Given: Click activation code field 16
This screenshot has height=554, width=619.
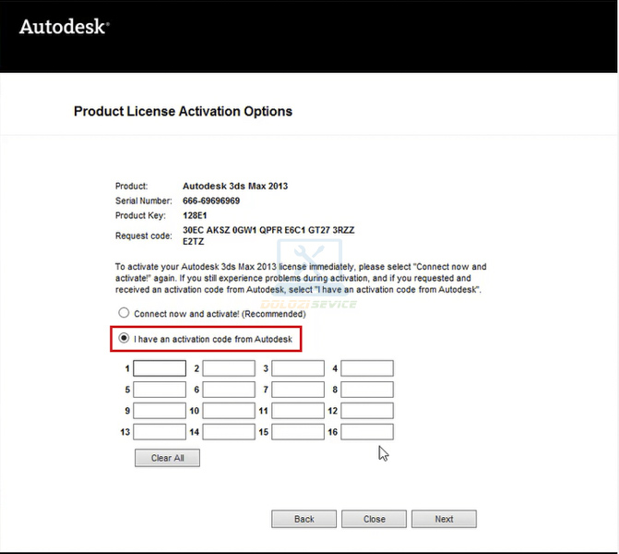Looking at the screenshot, I should [367, 432].
